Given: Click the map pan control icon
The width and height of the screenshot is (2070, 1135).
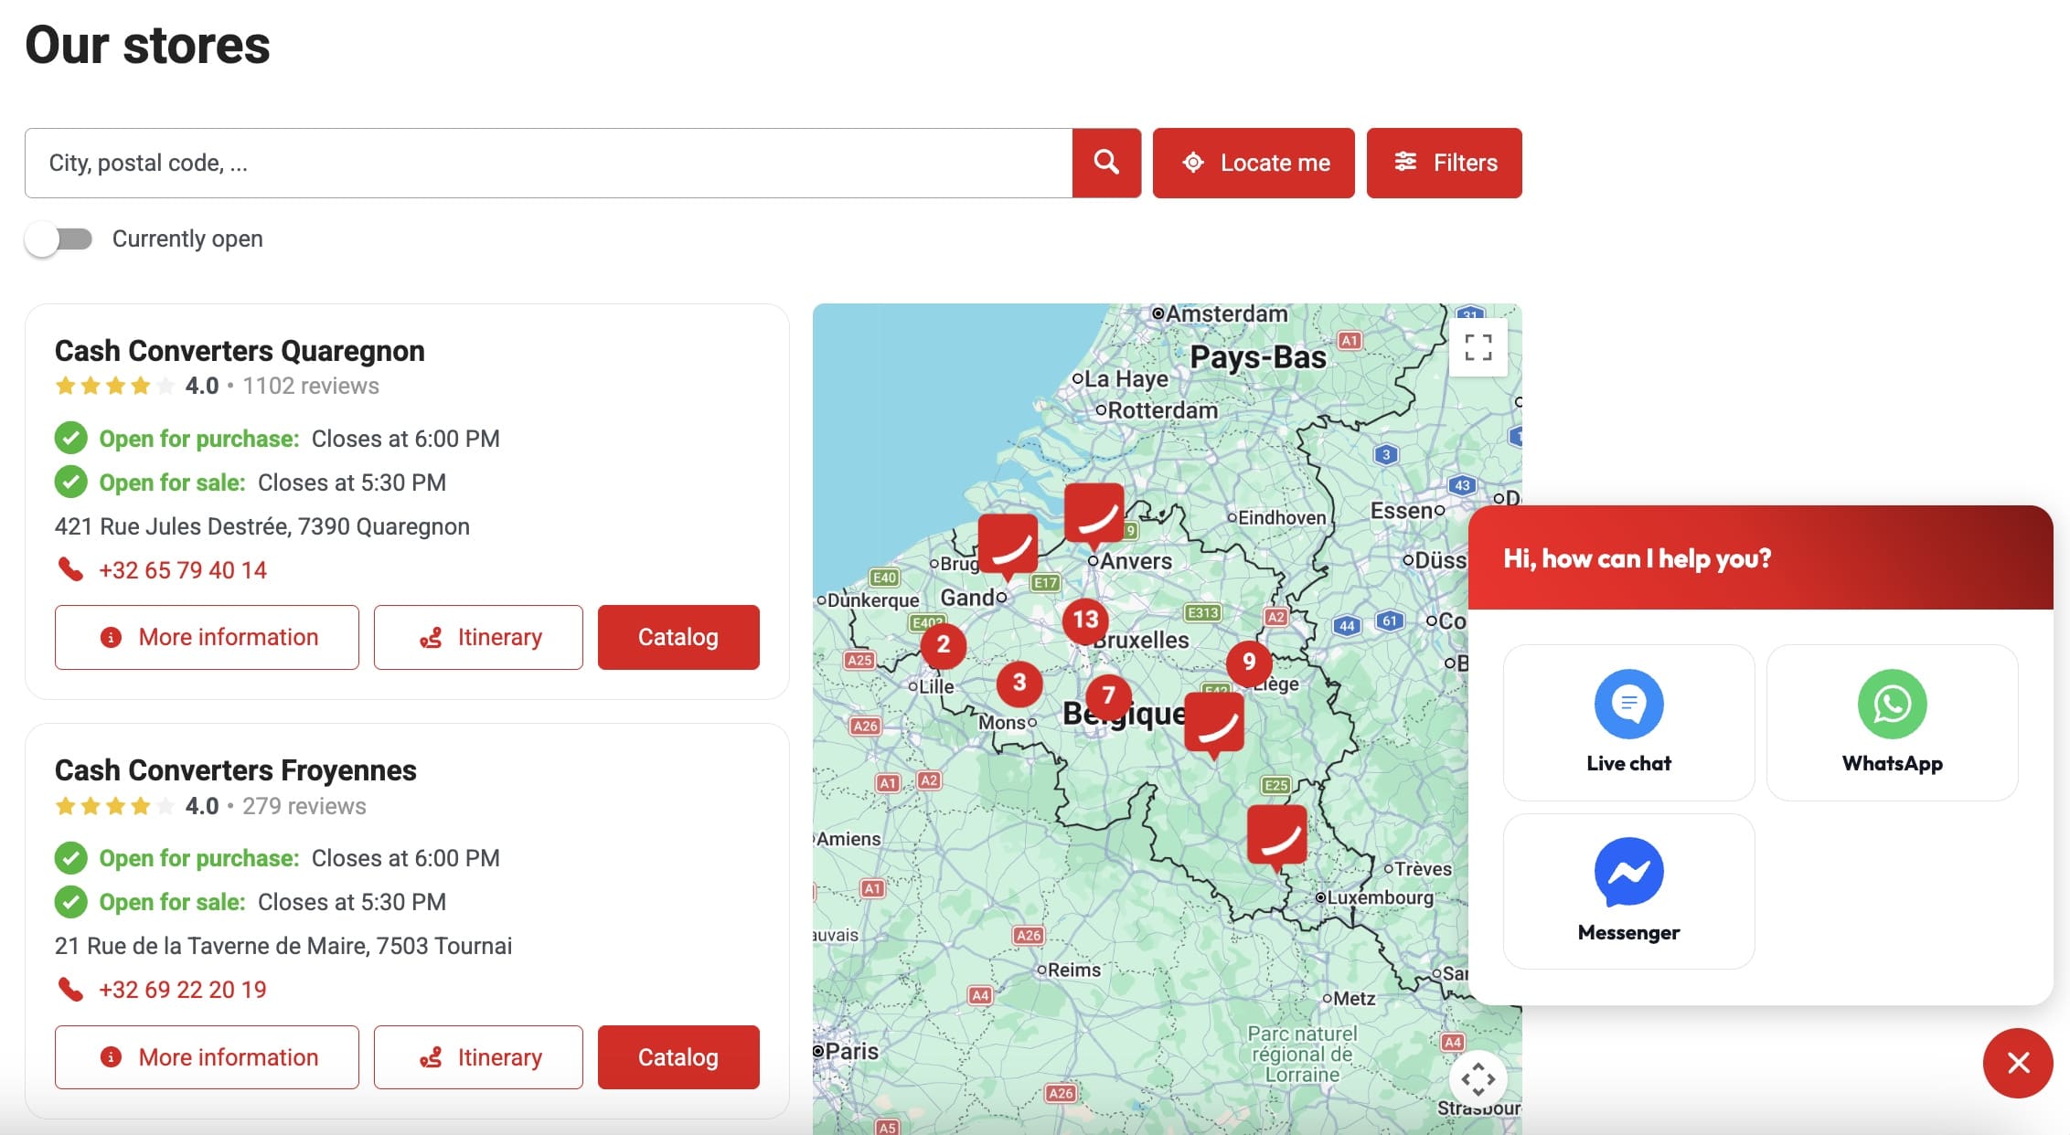Looking at the screenshot, I should (1478, 1079).
